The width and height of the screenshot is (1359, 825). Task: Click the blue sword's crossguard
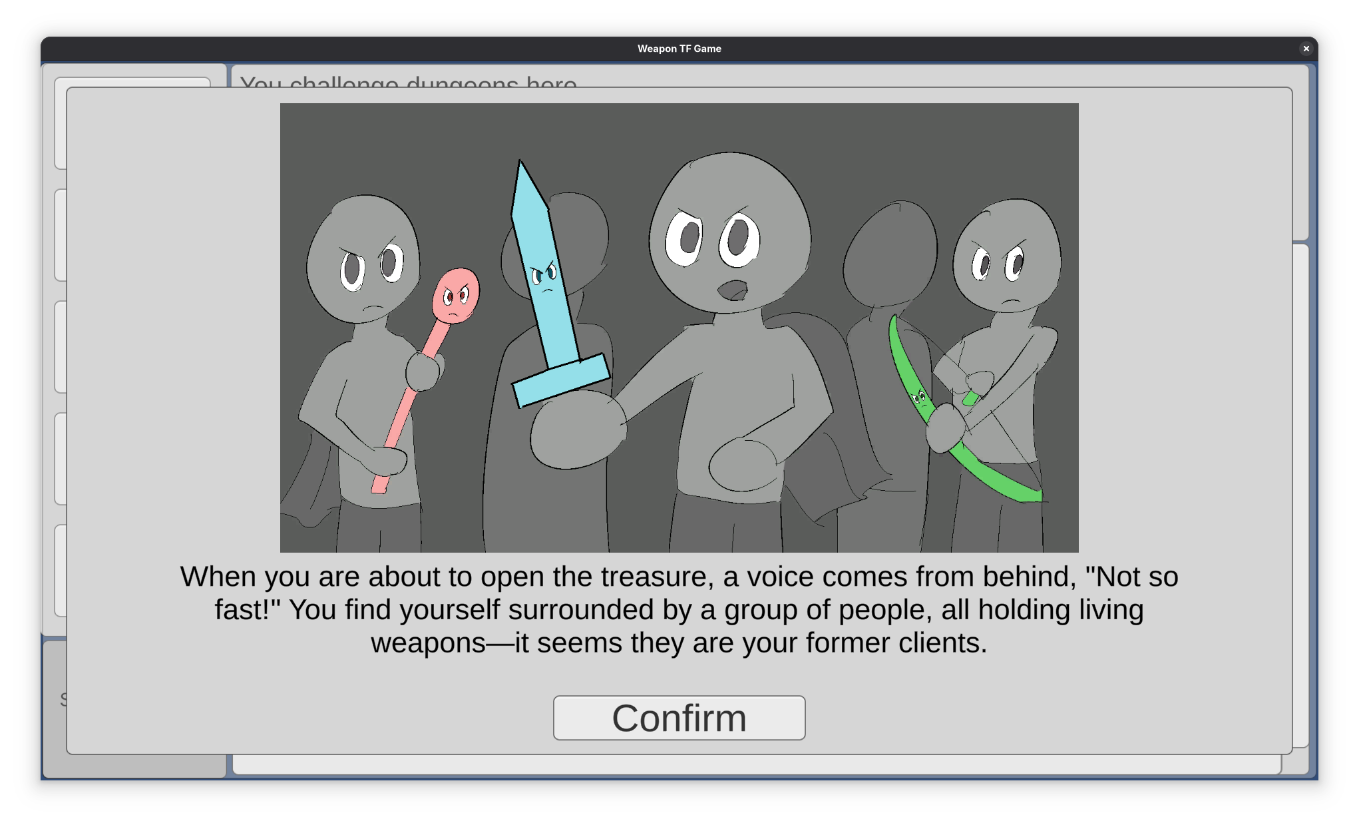pyautogui.click(x=560, y=381)
